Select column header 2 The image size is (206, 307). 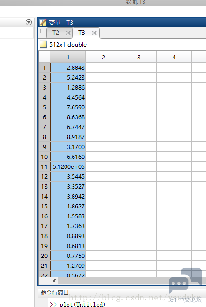click(103, 58)
